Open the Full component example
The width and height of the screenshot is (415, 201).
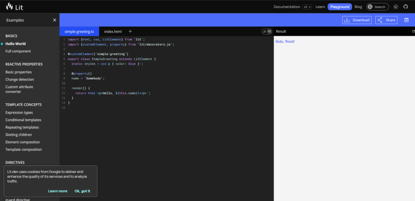18,51
